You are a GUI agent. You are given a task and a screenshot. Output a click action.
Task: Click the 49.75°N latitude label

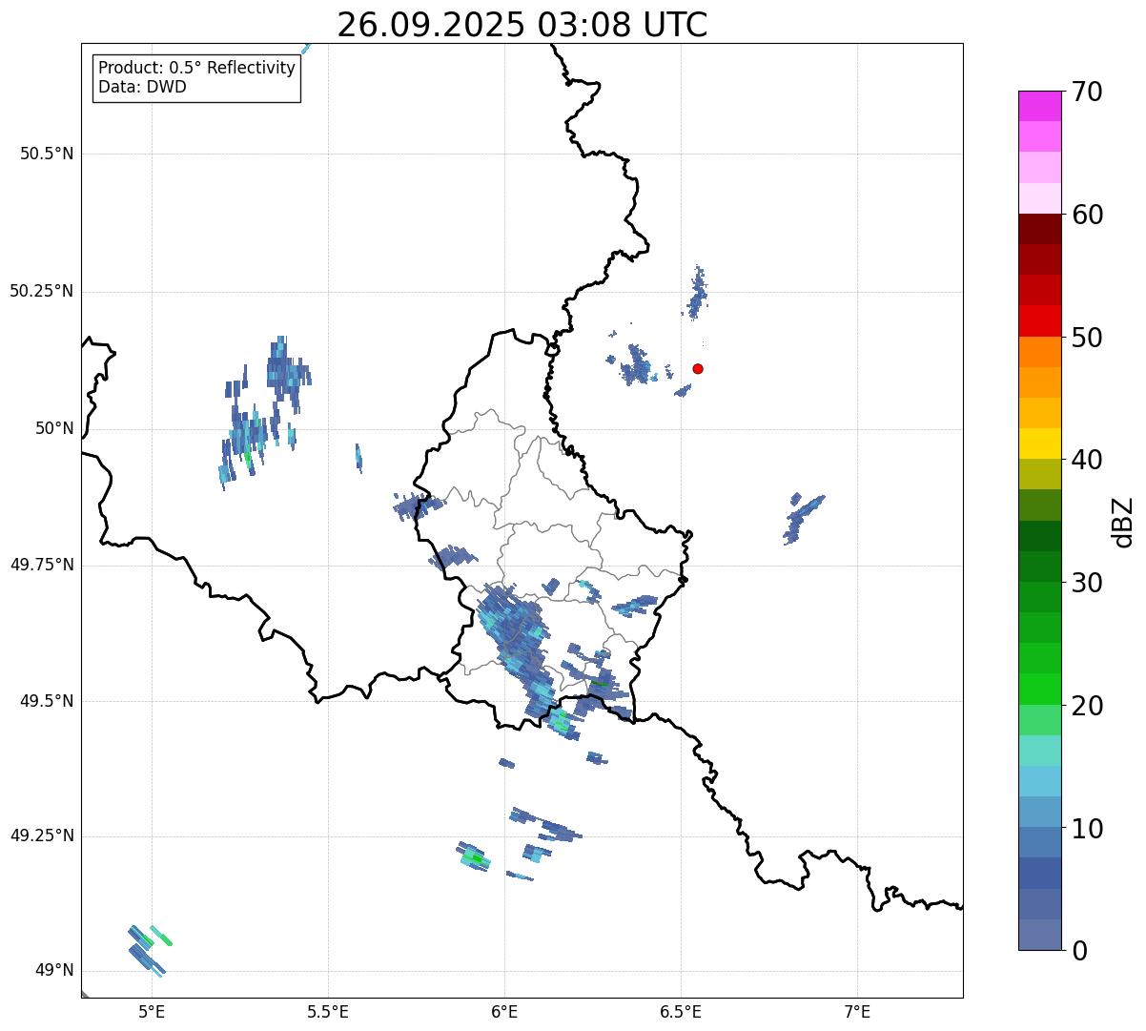pos(42,565)
